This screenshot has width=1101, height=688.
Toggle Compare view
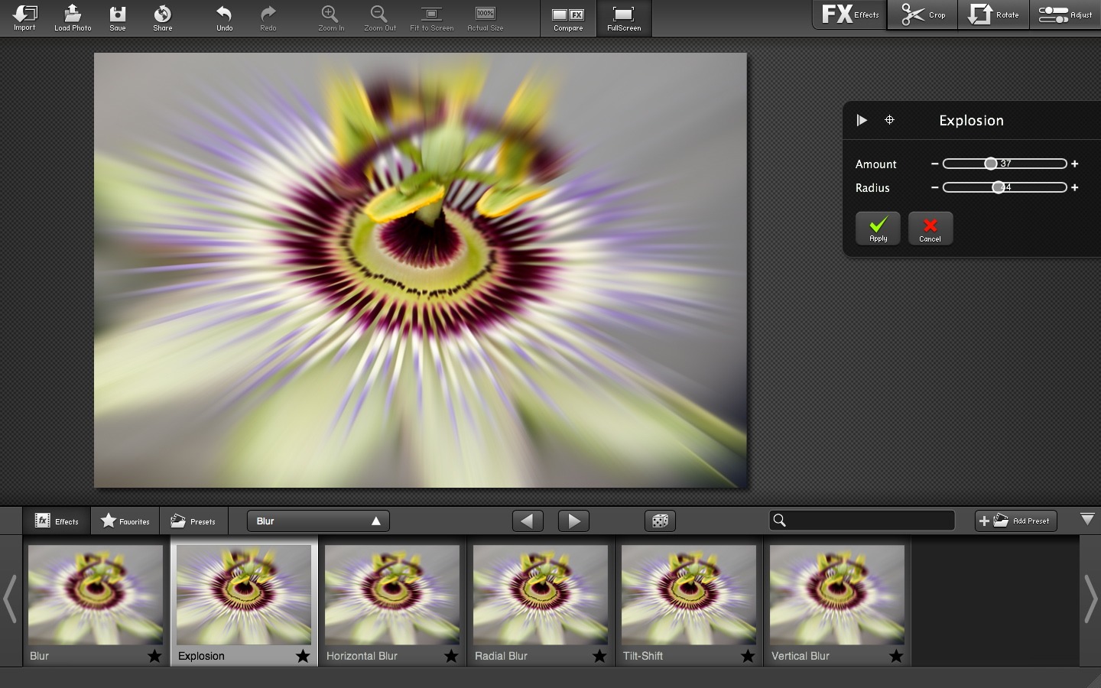[568, 18]
